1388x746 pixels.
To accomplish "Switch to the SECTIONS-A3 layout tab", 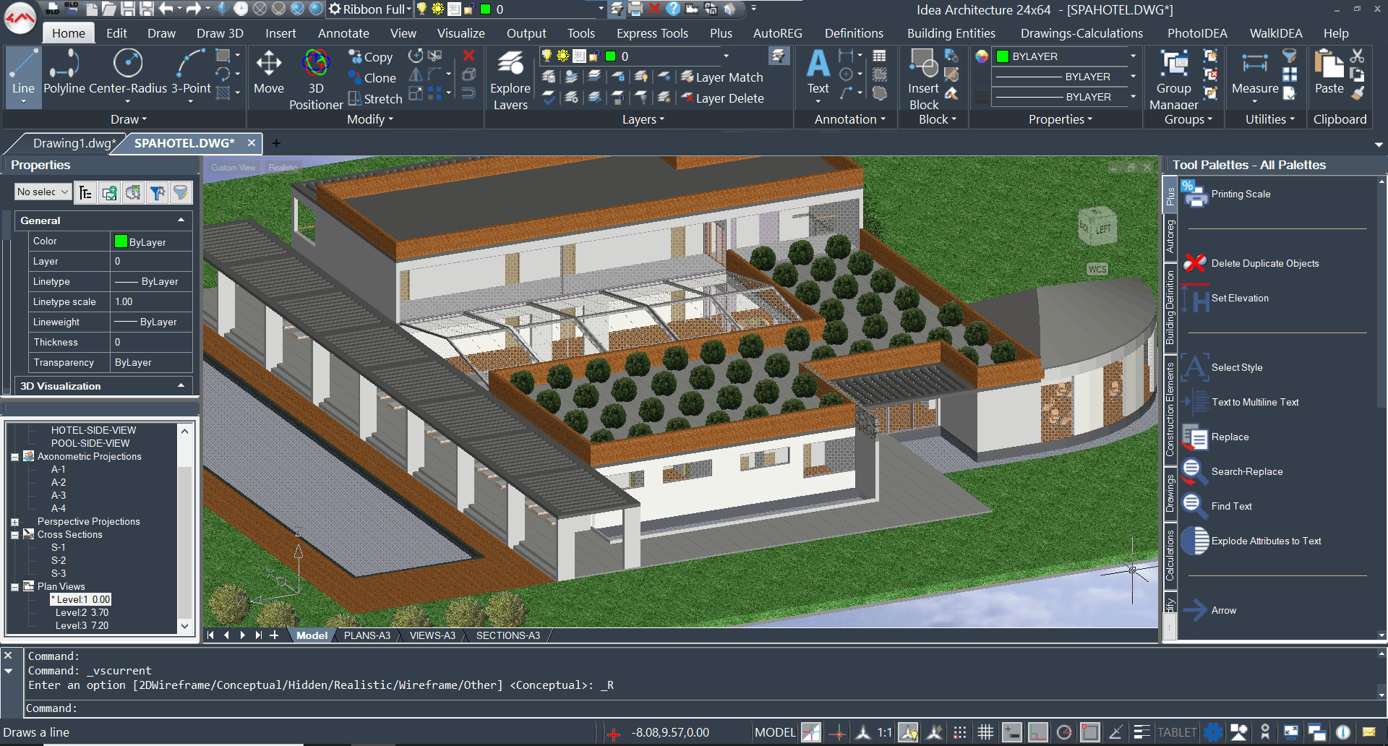I will point(507,635).
